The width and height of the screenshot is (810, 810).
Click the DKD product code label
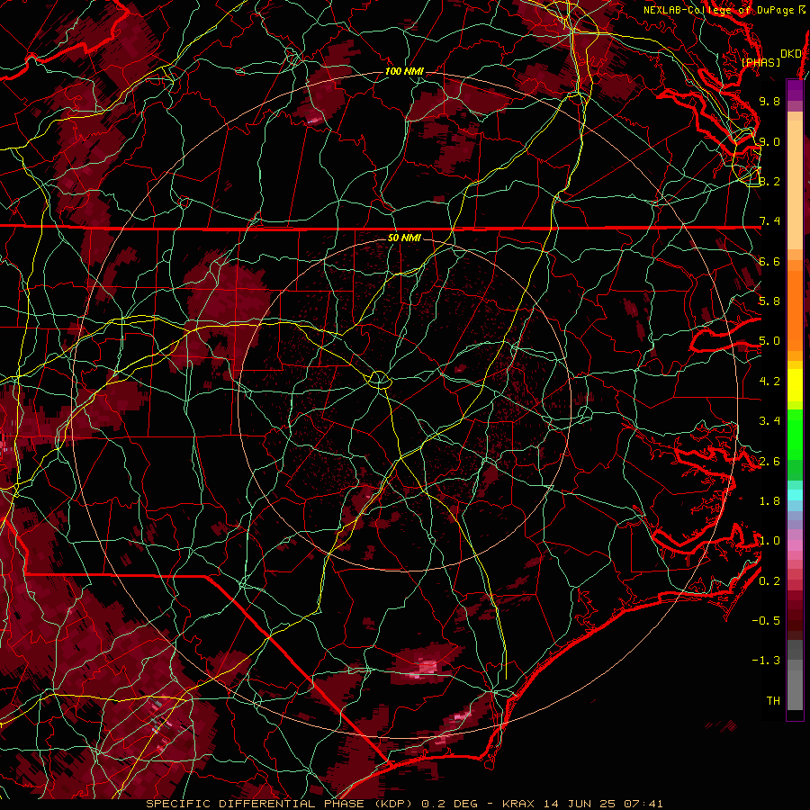[x=790, y=54]
